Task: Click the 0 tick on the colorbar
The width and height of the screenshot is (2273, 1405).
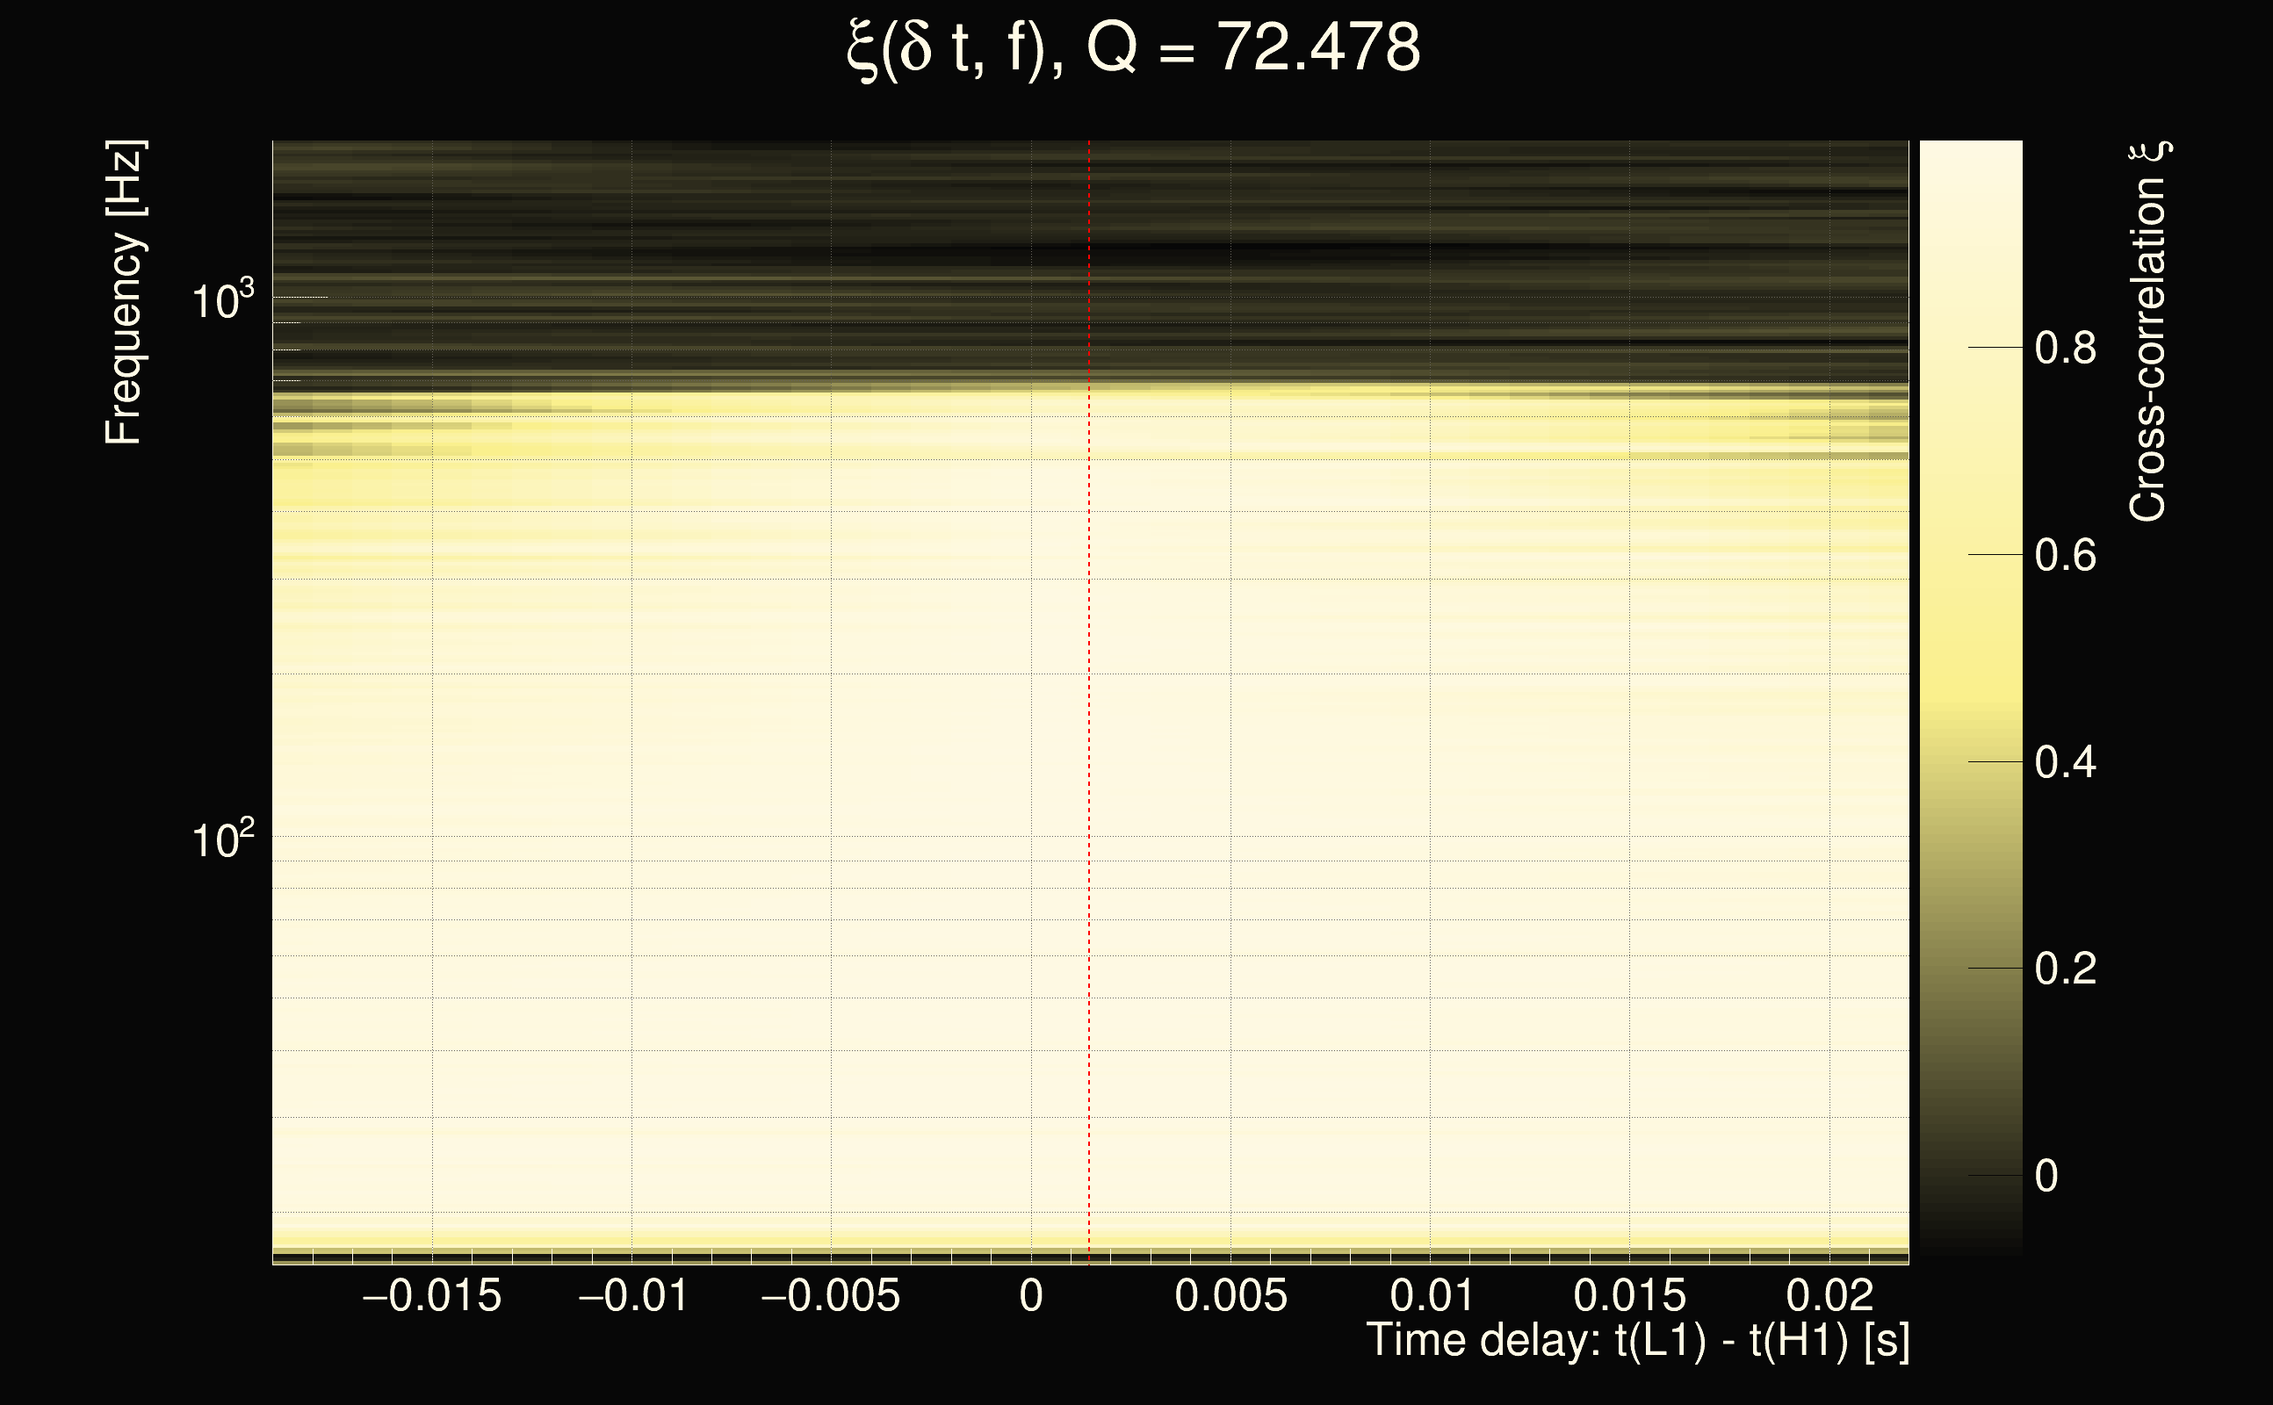Action: pos(2046,1177)
